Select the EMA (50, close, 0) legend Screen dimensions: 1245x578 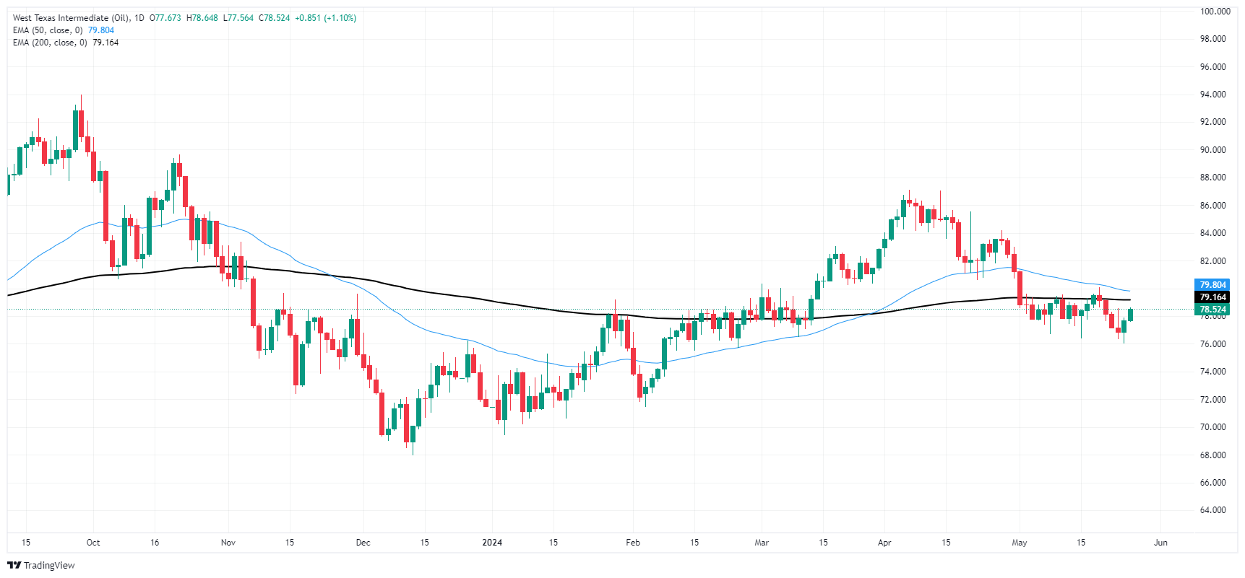click(48, 30)
